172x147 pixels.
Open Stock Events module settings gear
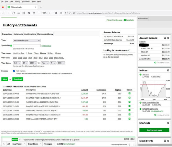click(168, 141)
